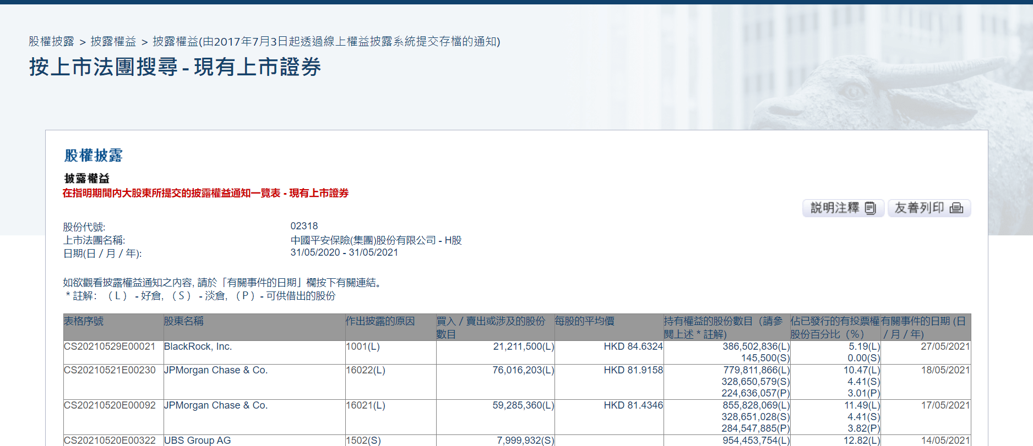This screenshot has width=1033, height=446.
Task: Open the event date 14/05/2021 link
Action: (945, 441)
